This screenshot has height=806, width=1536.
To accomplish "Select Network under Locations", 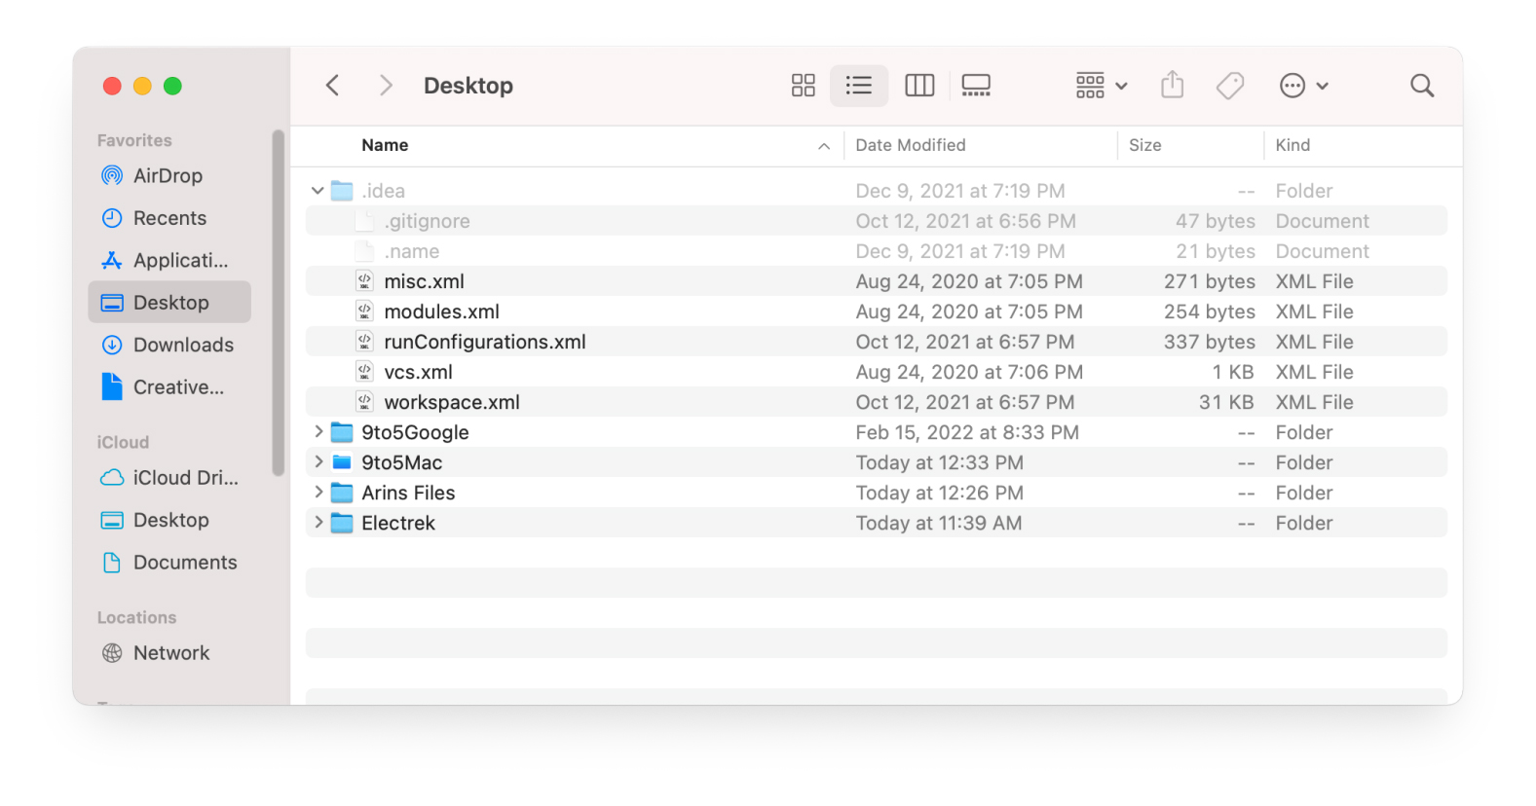I will click(x=170, y=653).
